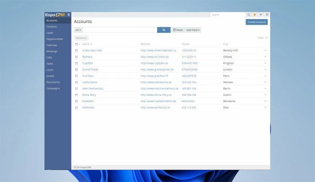Click the blue filter search button
This screenshot has height=182, width=315.
[x=164, y=30]
